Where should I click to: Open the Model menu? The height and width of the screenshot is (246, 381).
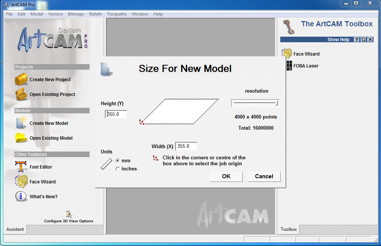[37, 14]
